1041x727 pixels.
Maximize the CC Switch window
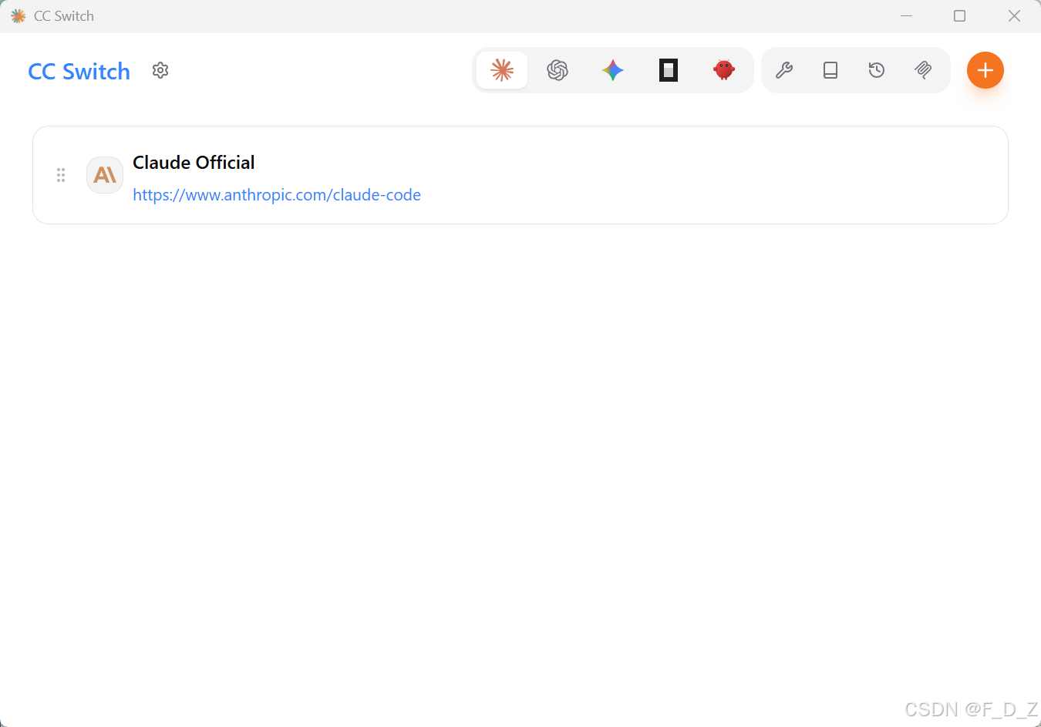click(959, 15)
